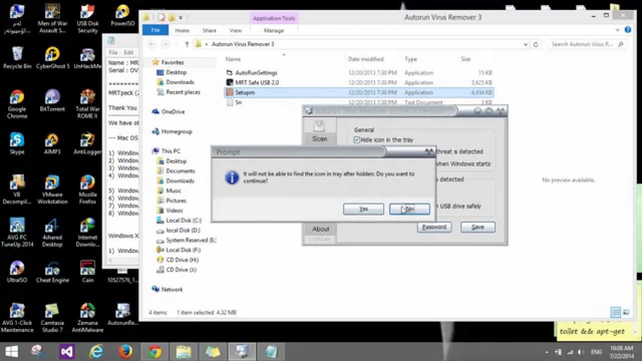Open Visual Studio from the taskbar
This screenshot has width=642, height=361.
click(67, 351)
